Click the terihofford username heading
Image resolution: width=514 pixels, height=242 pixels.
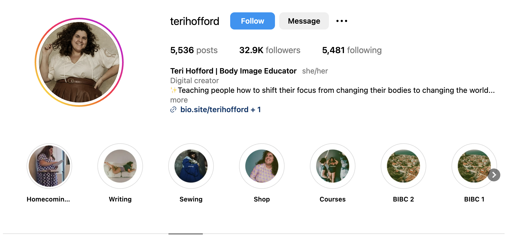[194, 21]
